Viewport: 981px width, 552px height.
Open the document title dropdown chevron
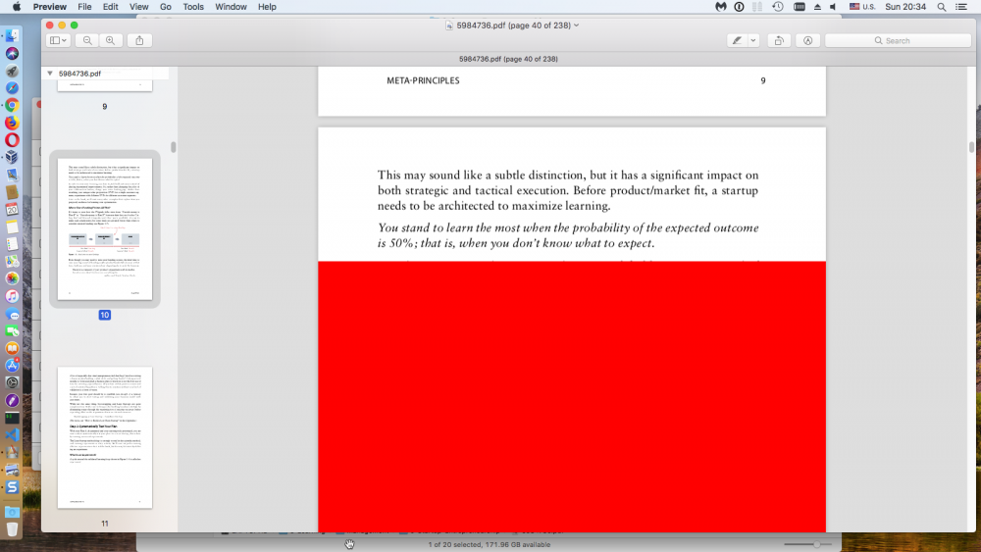[576, 25]
